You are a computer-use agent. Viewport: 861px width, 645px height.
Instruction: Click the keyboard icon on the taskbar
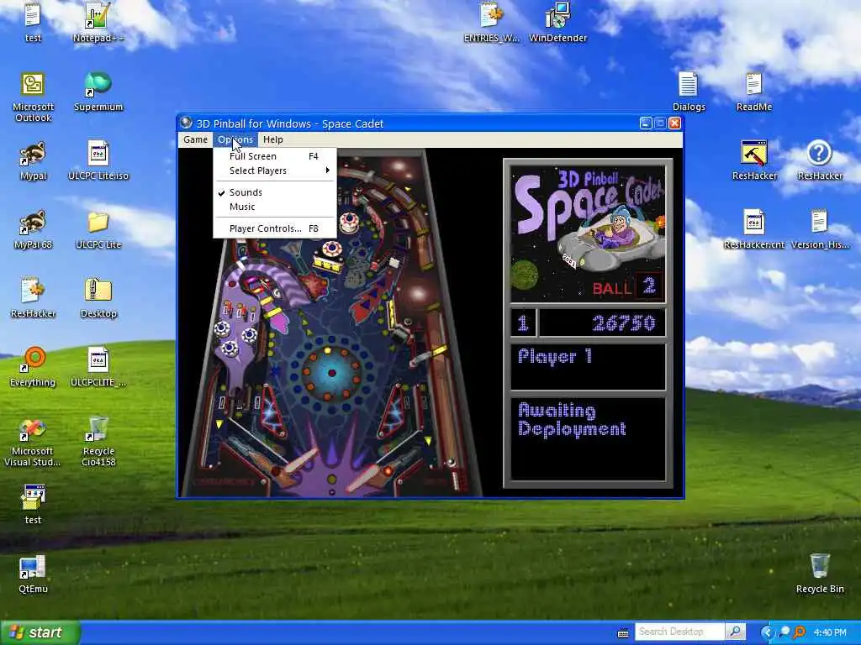623,633
